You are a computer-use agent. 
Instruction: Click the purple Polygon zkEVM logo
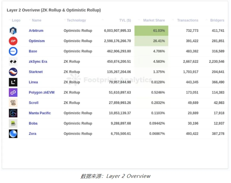point(13,93)
